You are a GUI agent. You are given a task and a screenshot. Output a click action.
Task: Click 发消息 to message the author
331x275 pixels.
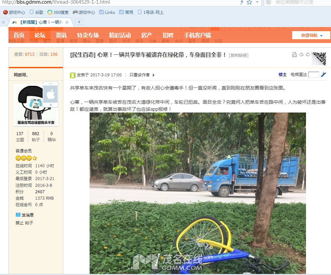tap(28, 215)
